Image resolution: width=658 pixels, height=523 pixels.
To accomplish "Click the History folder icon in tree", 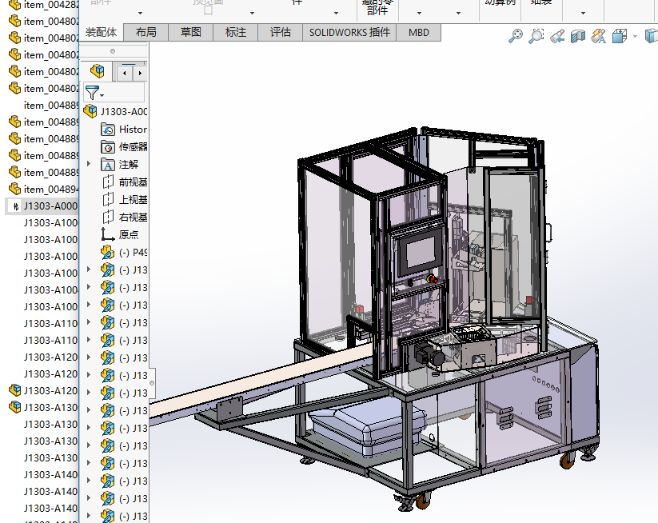I will [108, 130].
